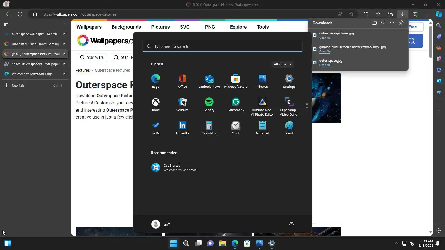
Task: Toggle the Edge Downloads toolbar button
Action: point(403,14)
